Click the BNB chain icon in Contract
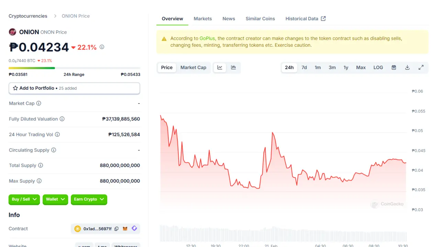This screenshot has width=440, height=247. pos(78,228)
